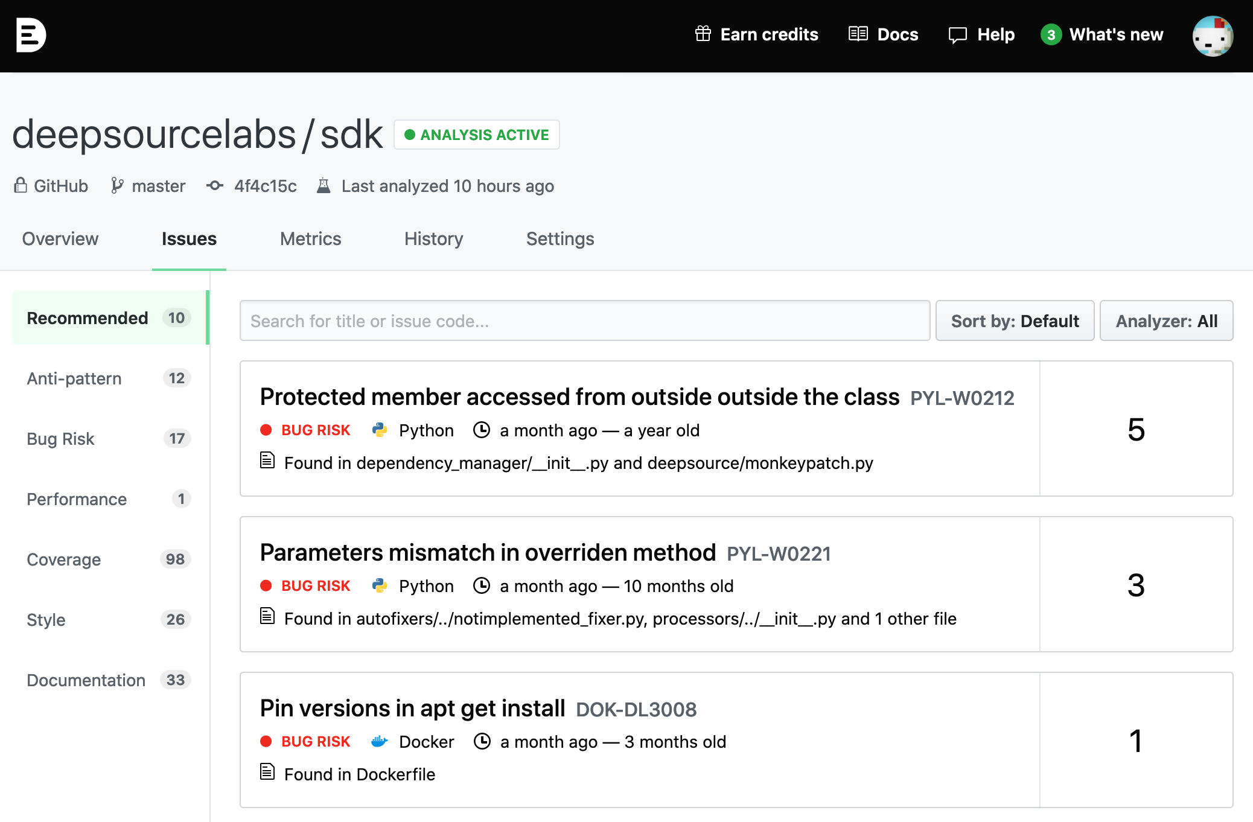The height and width of the screenshot is (822, 1253).
Task: Click the Earn credits gift icon
Action: pyautogui.click(x=703, y=34)
